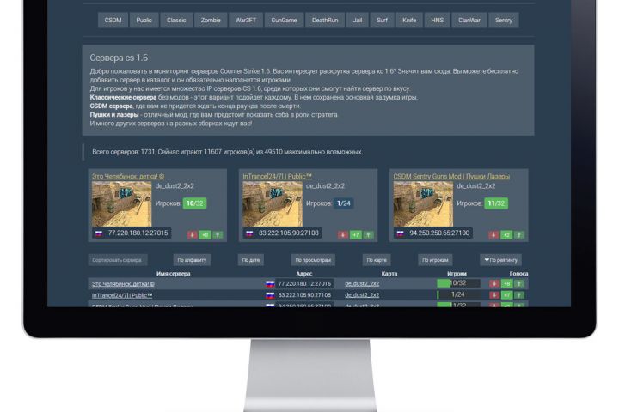Select the GunGame tab

pos(284,20)
